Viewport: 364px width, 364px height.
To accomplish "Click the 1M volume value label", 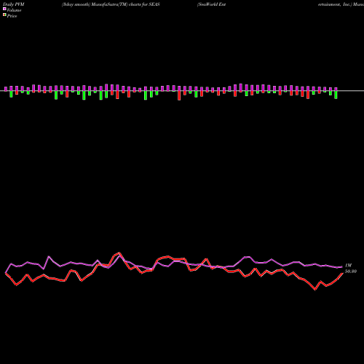I will (x=349, y=265).
